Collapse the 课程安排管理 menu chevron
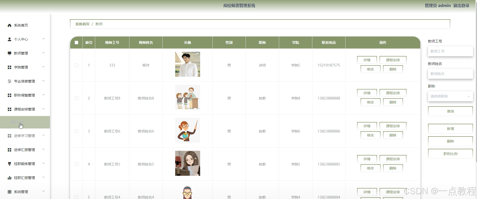Viewport: 477px width, 199px height. coord(43,109)
